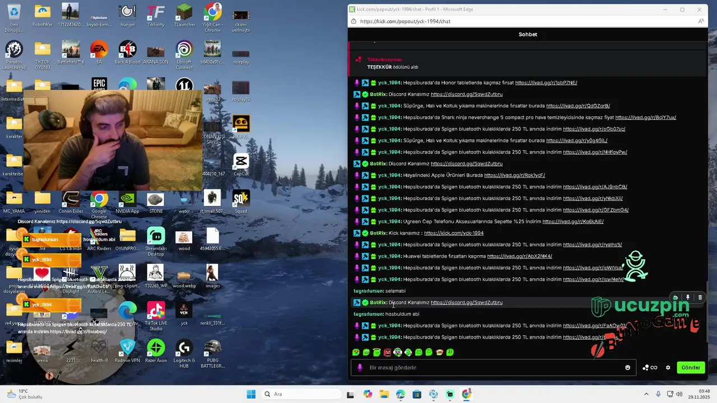Open Streamlabs Desktop from the desktop

click(156, 242)
